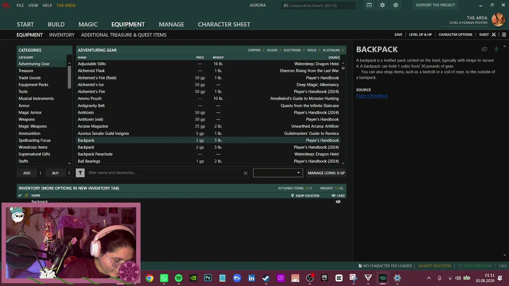Select the Arcane Magazine item
This screenshot has height=286, width=509.
[x=208, y=126]
